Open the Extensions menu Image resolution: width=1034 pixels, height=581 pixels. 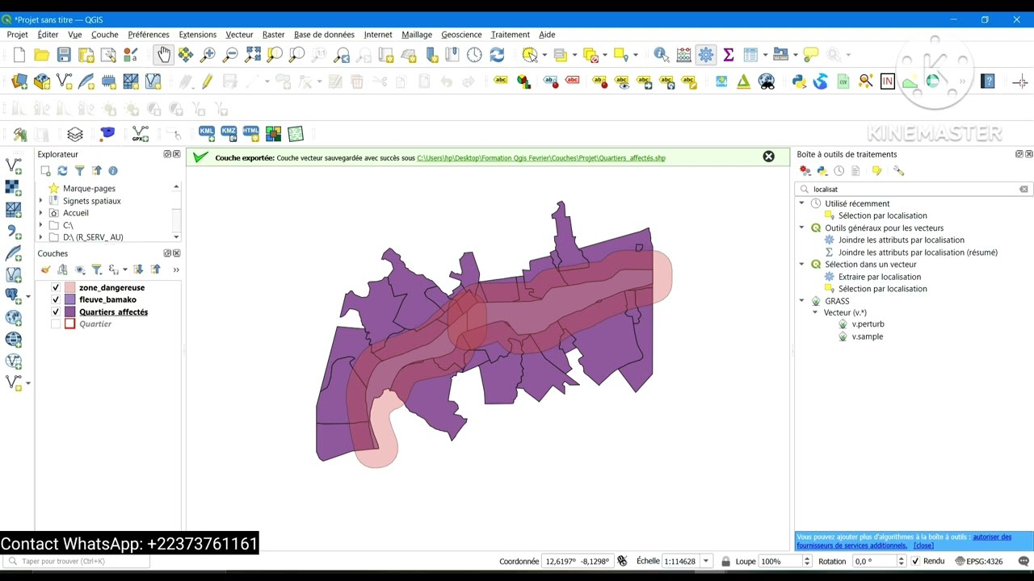pos(198,35)
